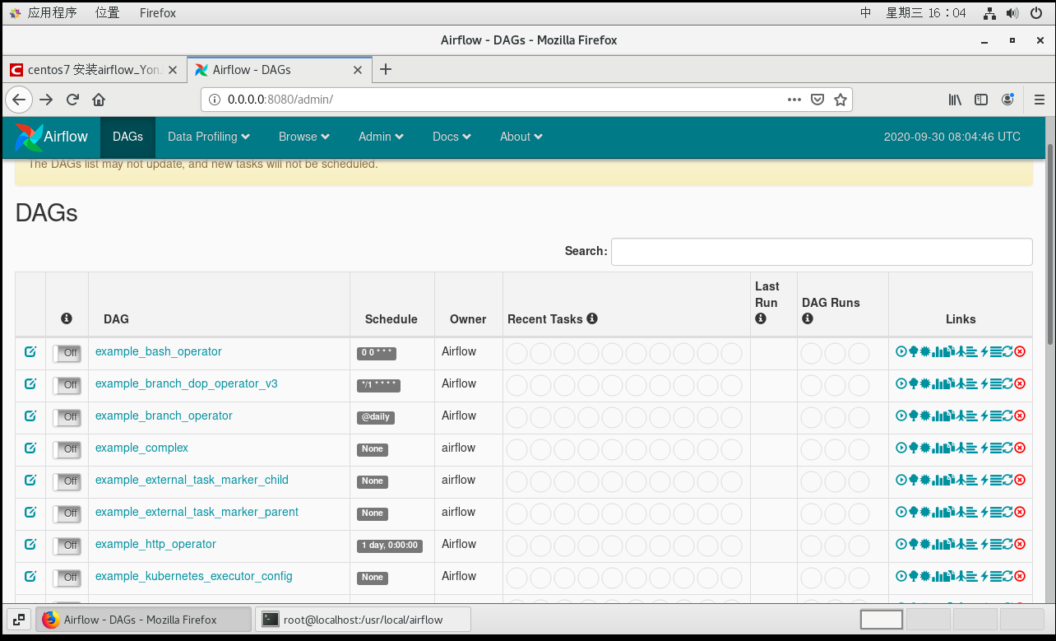This screenshot has height=641, width=1056.
Task: Click the 1 day, 0:00:00 schedule badge
Action: point(390,546)
